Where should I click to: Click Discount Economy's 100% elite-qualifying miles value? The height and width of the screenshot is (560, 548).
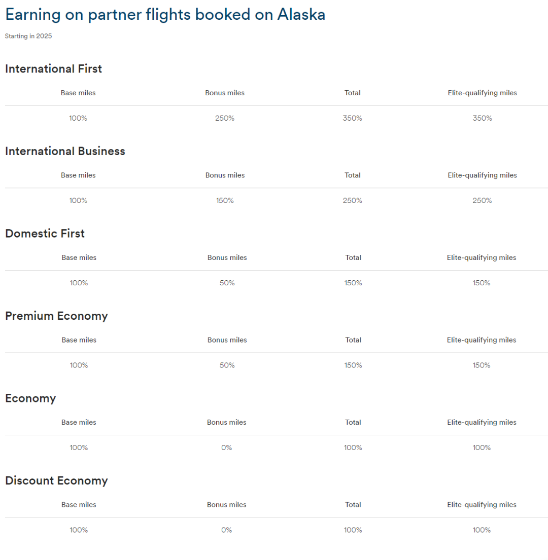pyautogui.click(x=482, y=530)
